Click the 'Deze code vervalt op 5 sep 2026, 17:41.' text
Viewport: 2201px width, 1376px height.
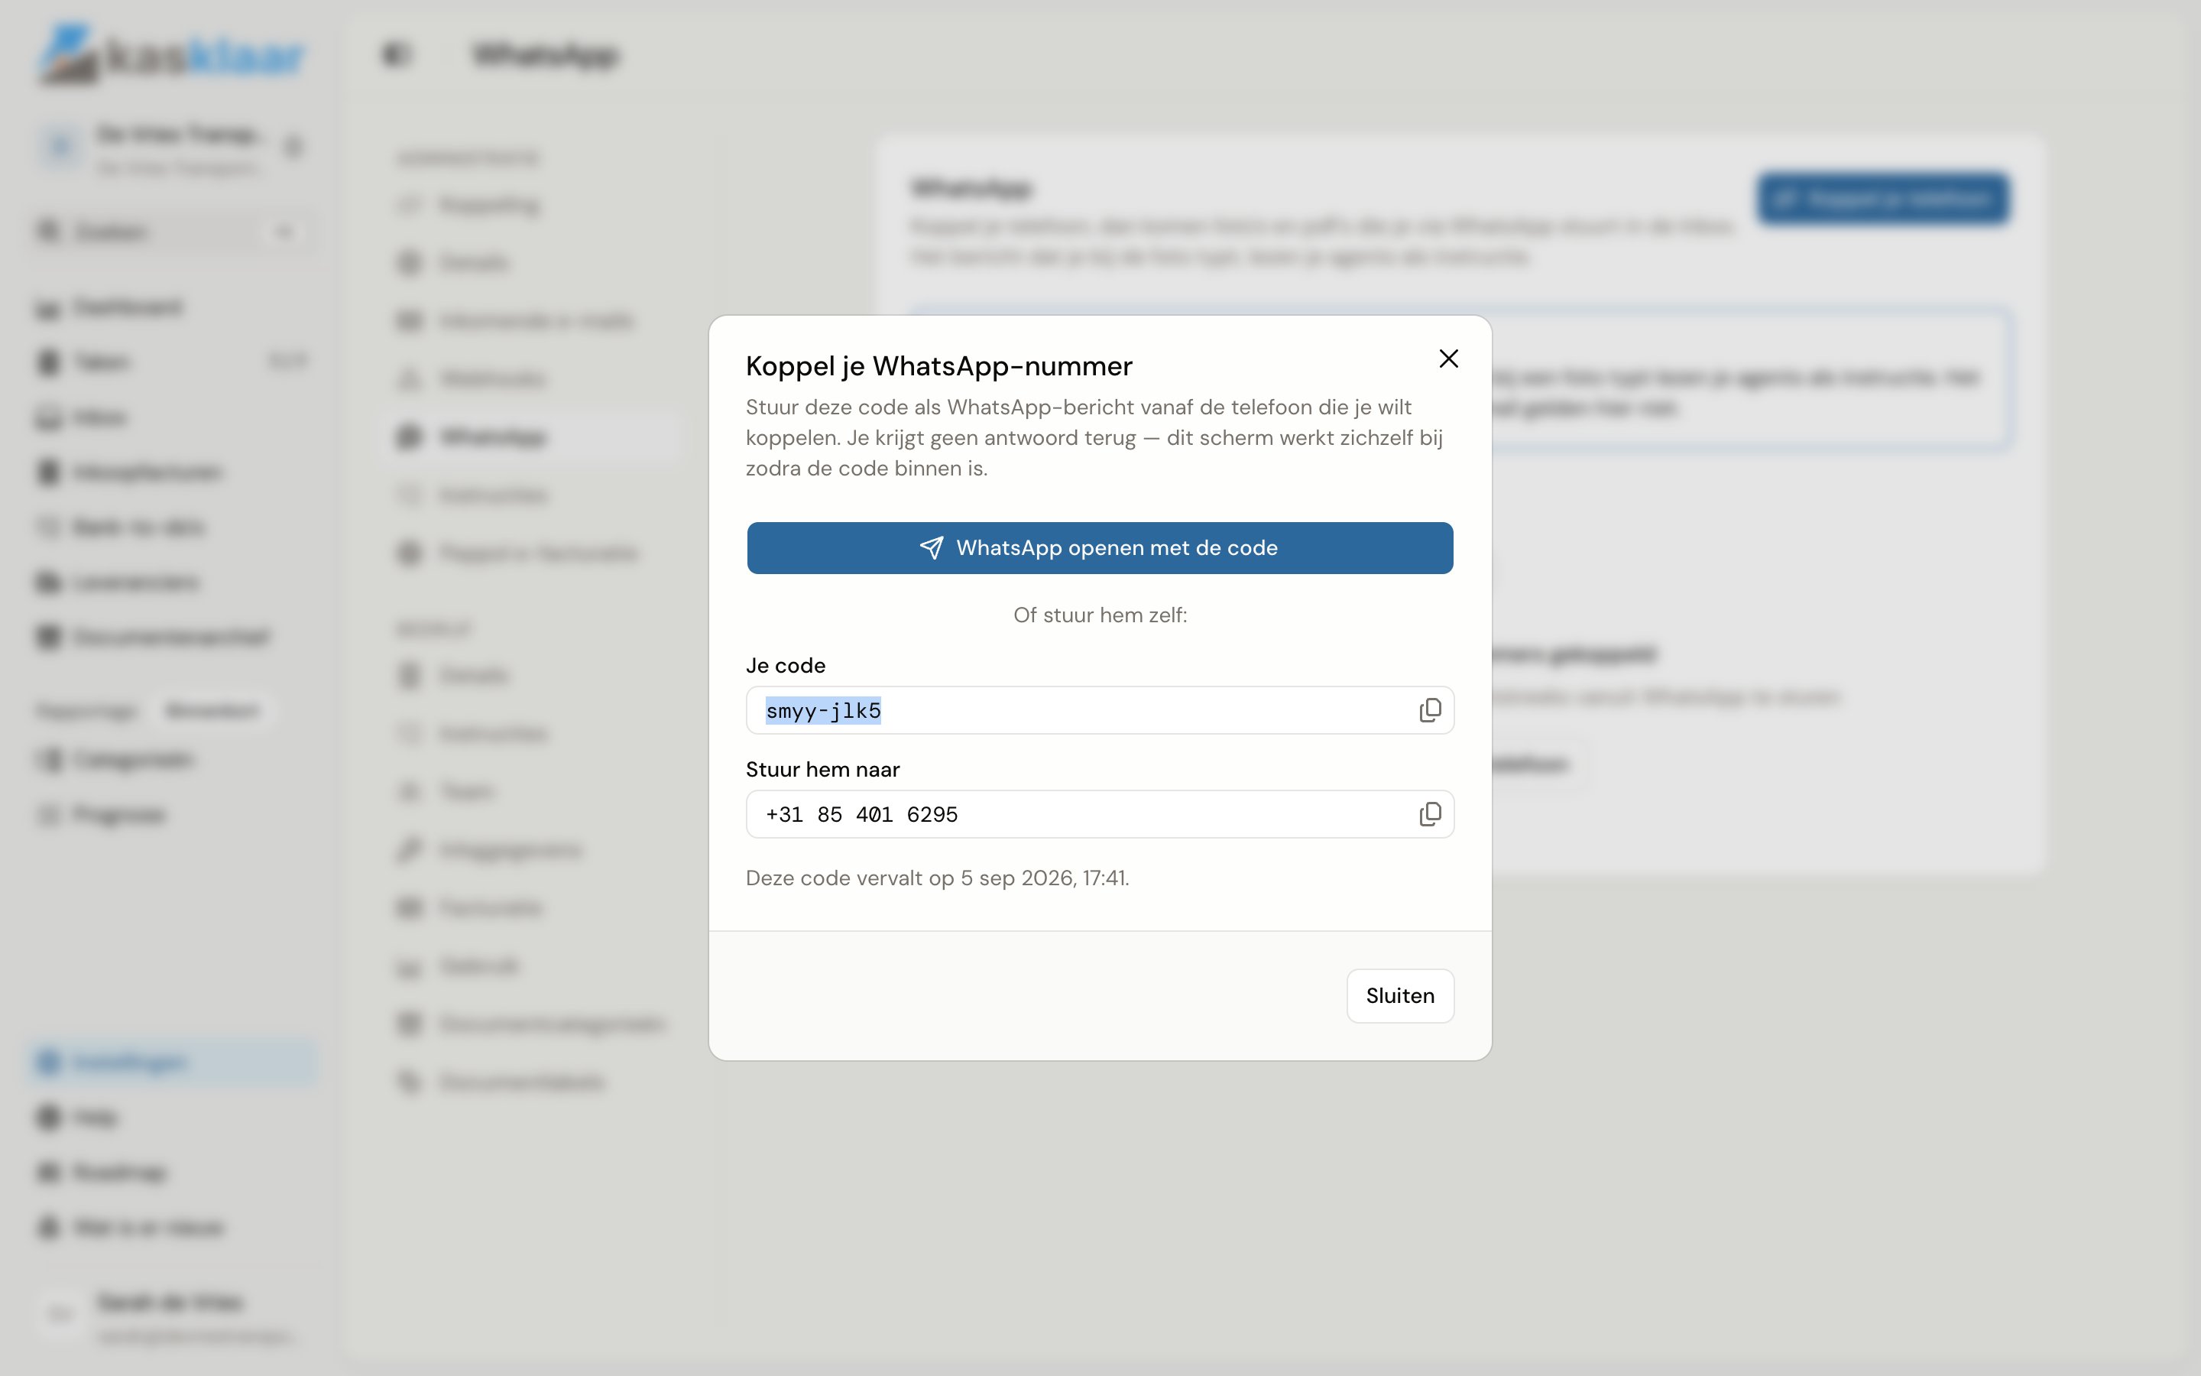click(x=937, y=878)
